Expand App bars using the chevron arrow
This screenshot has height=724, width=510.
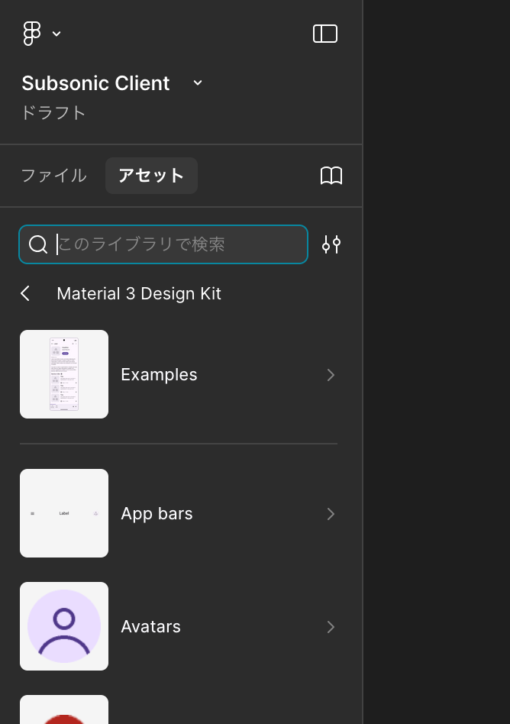click(331, 513)
